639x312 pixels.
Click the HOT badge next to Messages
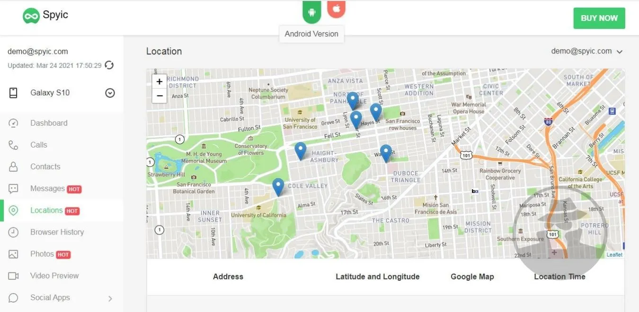pyautogui.click(x=74, y=189)
